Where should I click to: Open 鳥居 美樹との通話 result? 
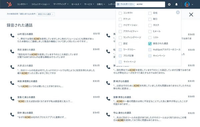point(26,50)
